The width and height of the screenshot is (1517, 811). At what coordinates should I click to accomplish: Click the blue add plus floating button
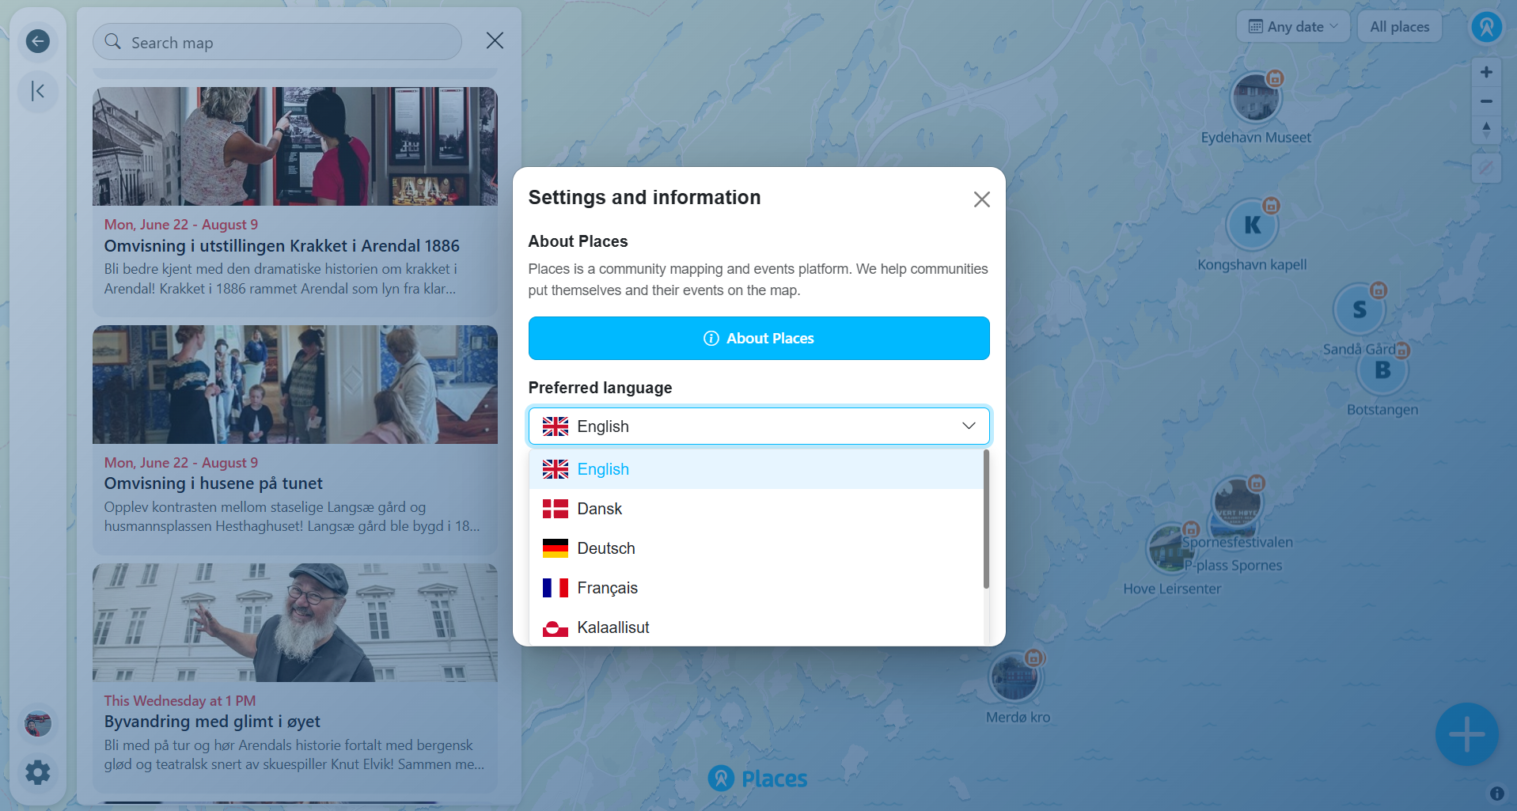[1466, 734]
